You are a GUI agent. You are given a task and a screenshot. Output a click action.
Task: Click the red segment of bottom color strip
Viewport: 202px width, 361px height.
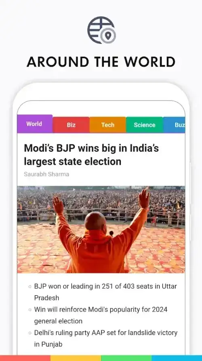tap(25, 358)
